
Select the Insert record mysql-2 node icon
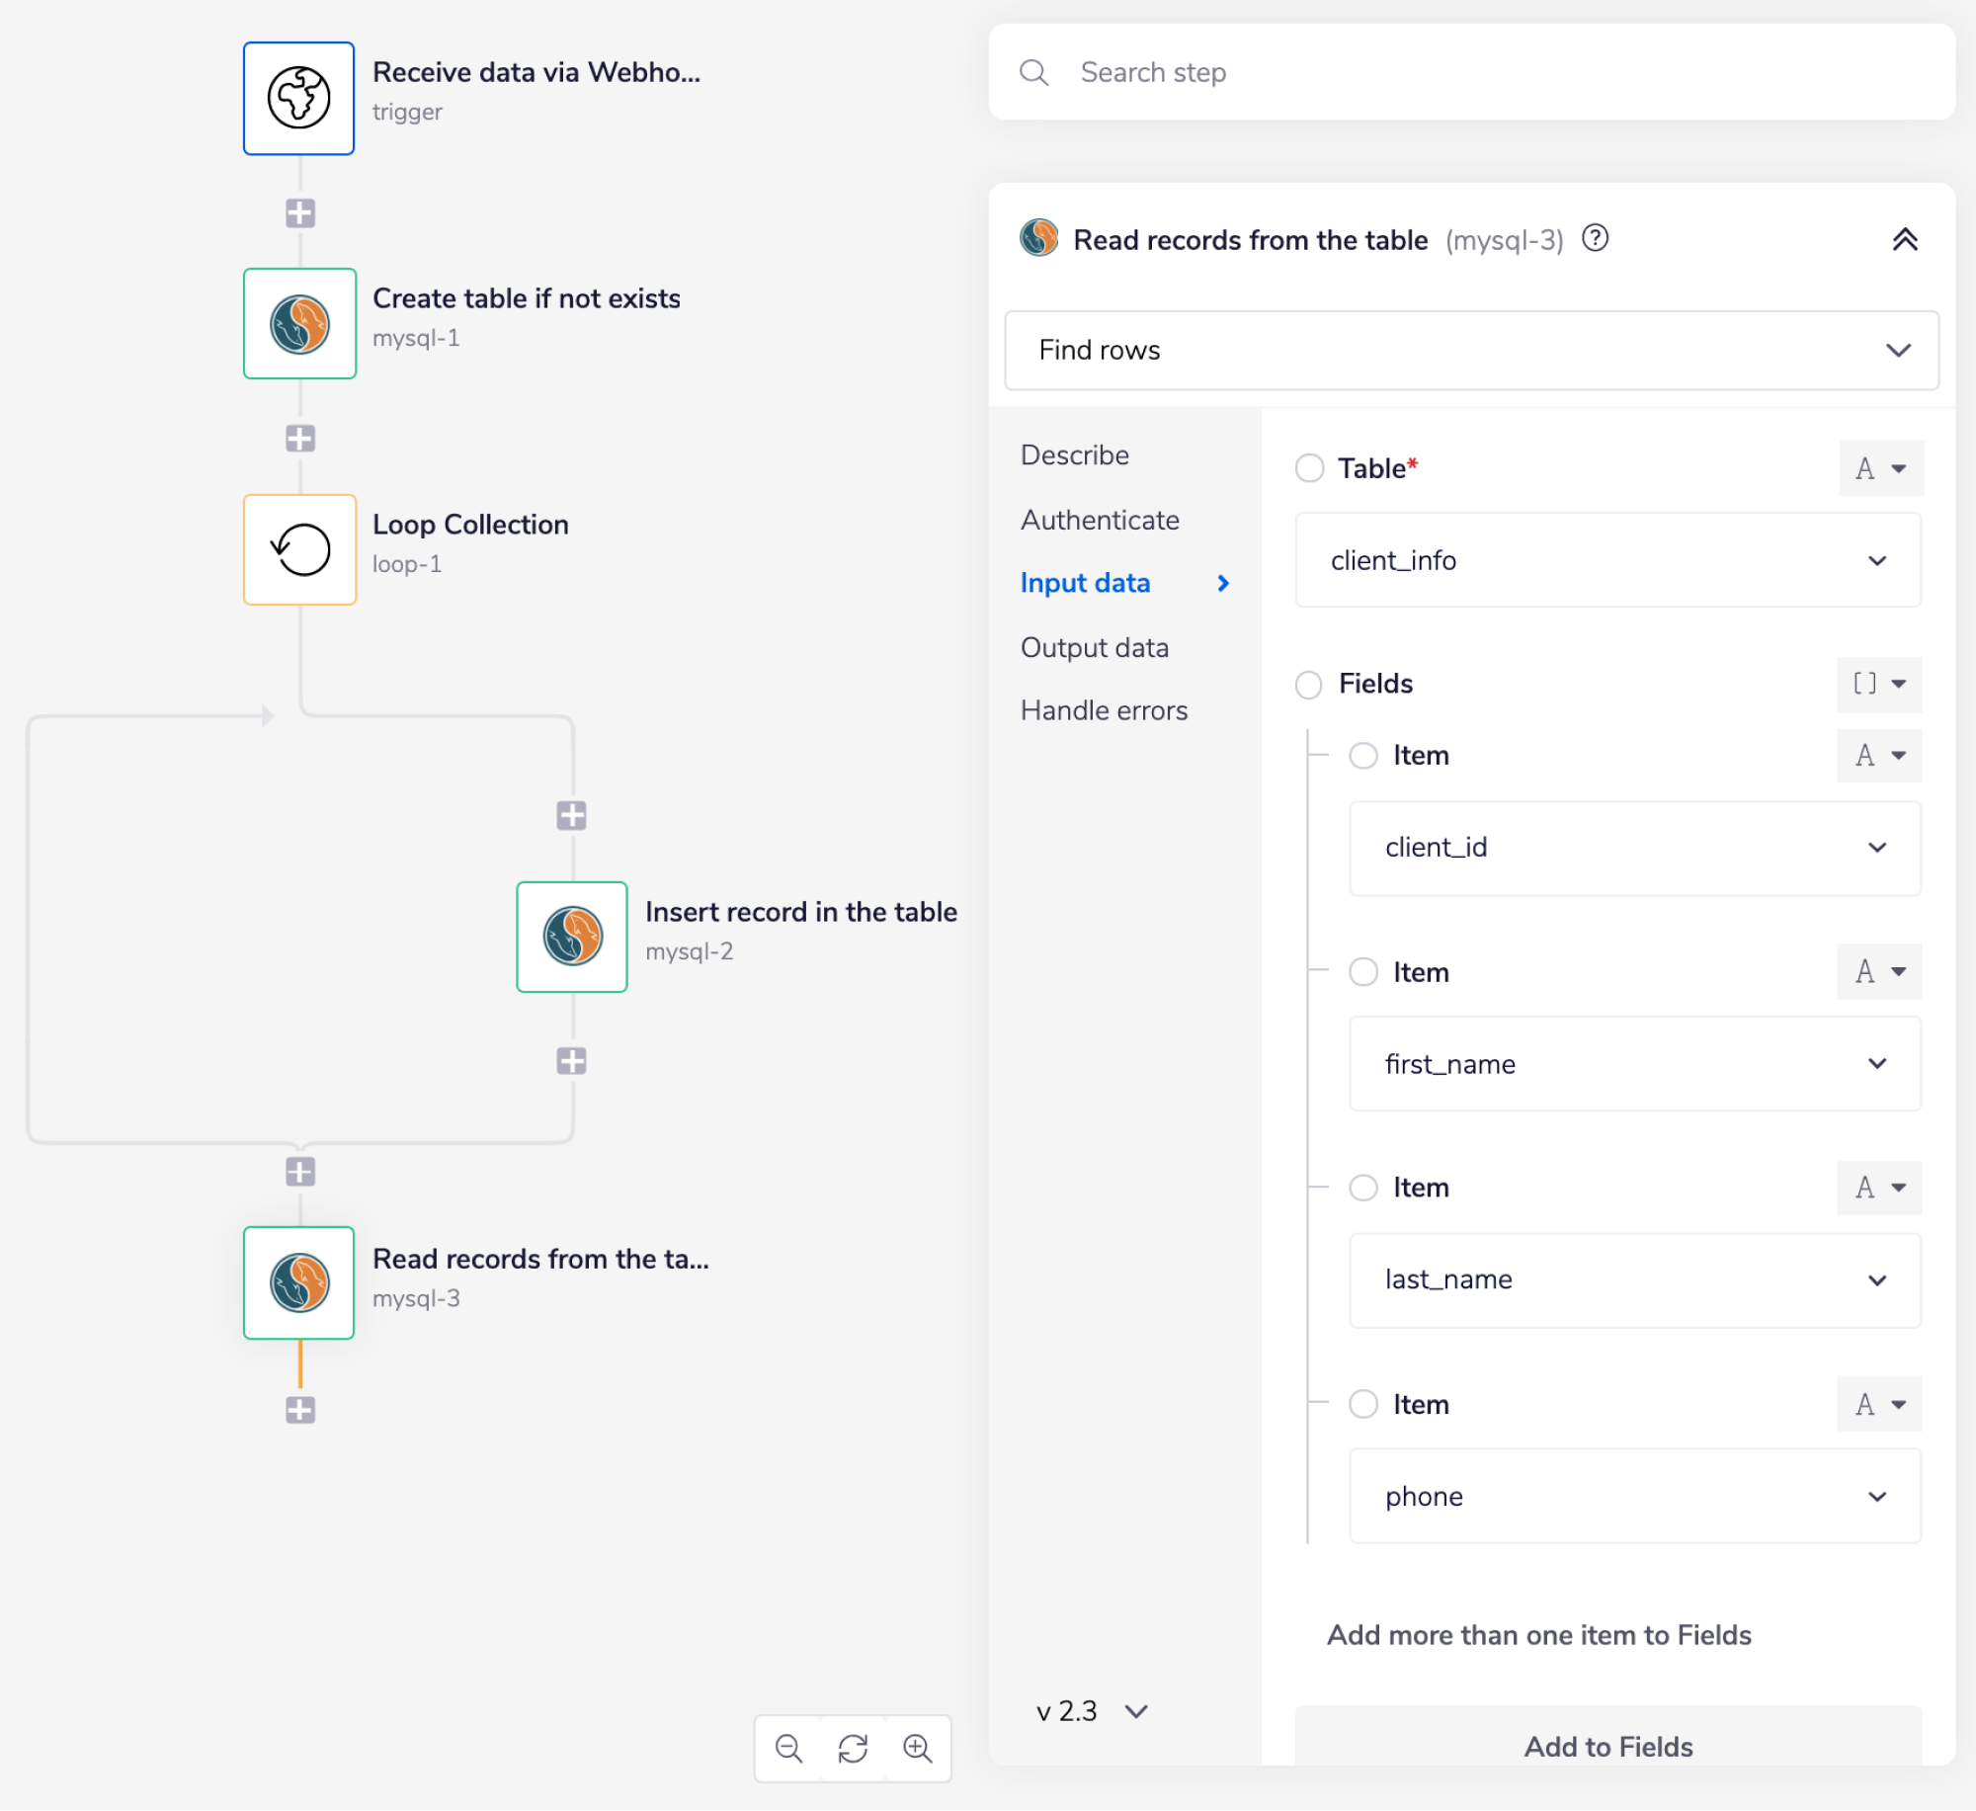coord(571,936)
